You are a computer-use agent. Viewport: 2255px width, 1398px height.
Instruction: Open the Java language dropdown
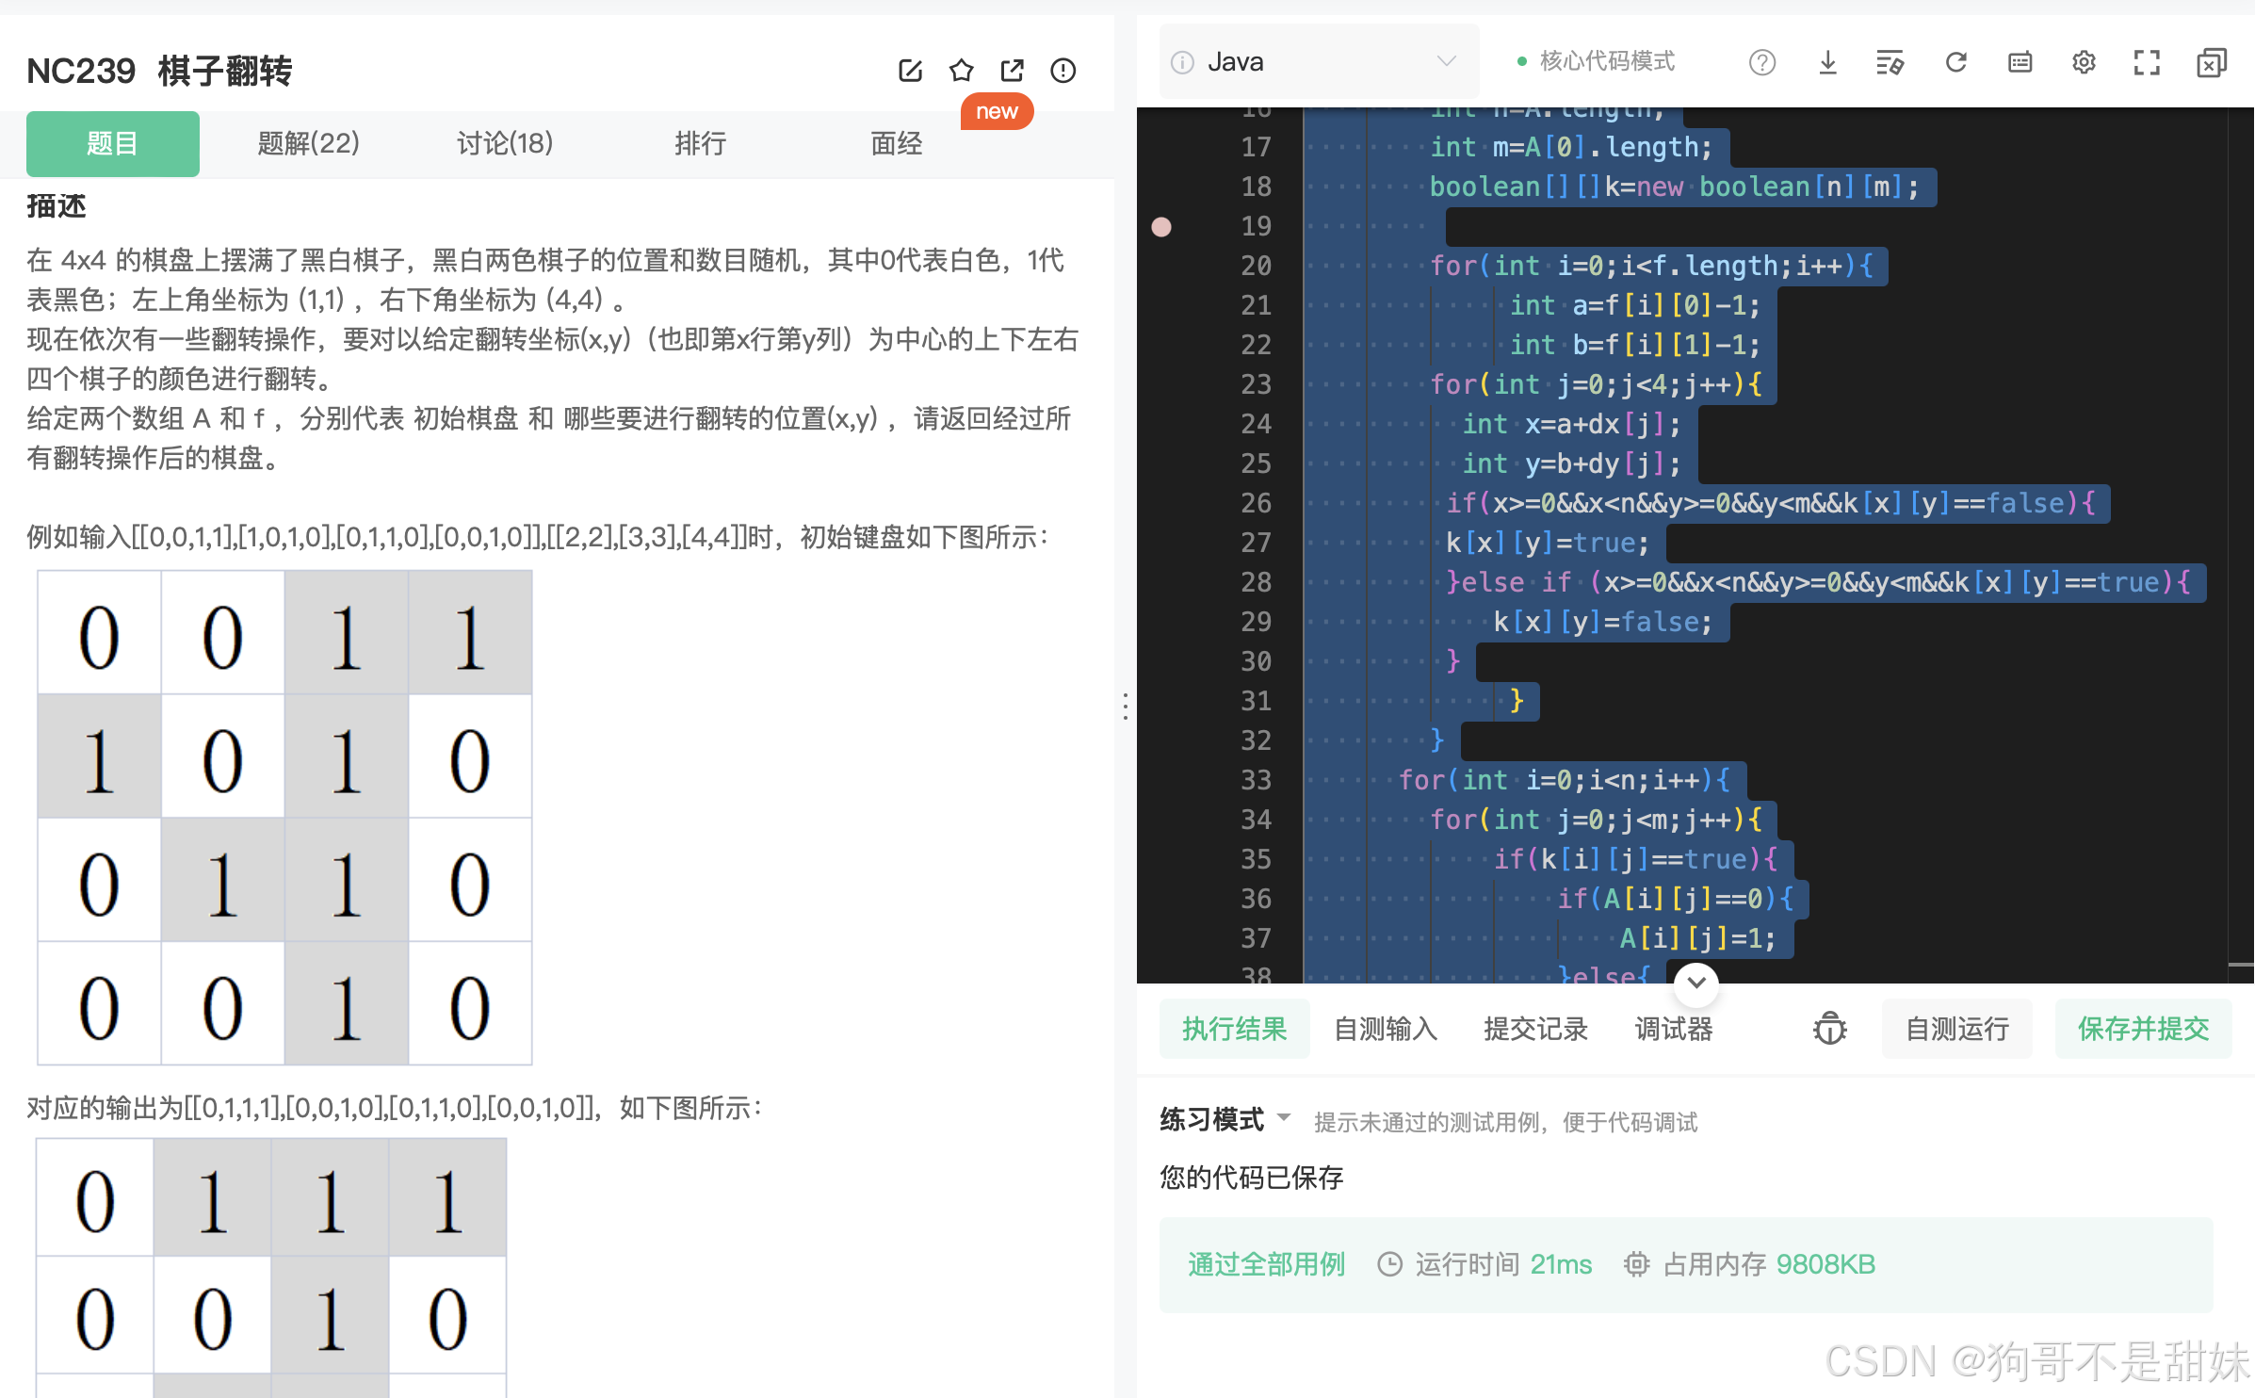[1317, 62]
